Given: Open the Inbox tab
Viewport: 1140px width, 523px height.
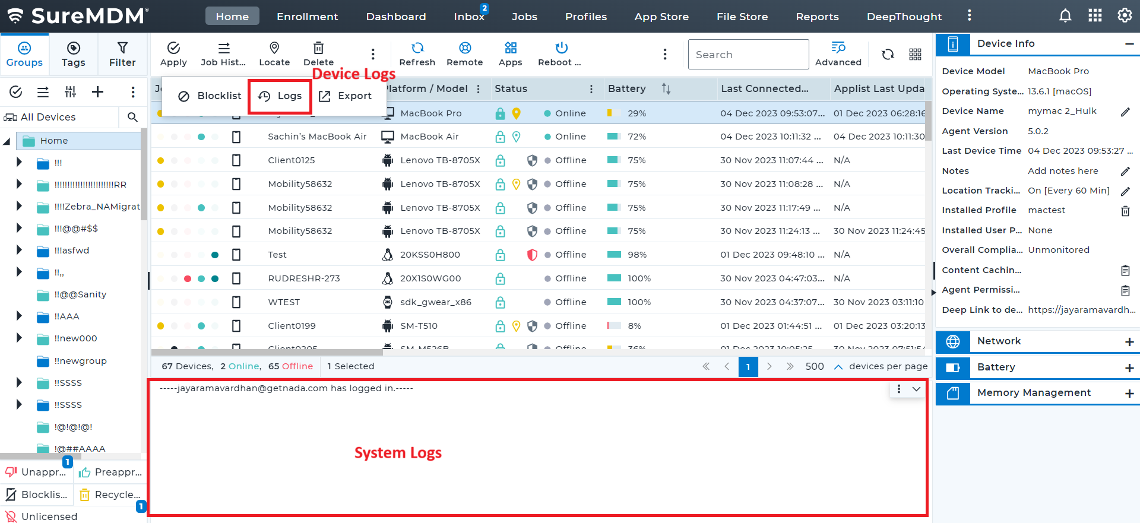Looking at the screenshot, I should (x=469, y=17).
